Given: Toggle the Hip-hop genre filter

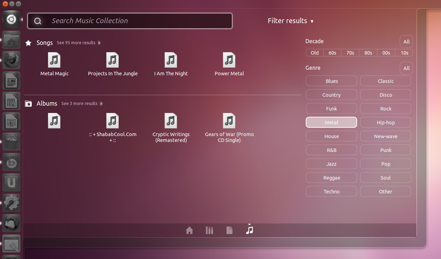Looking at the screenshot, I should click(x=385, y=123).
